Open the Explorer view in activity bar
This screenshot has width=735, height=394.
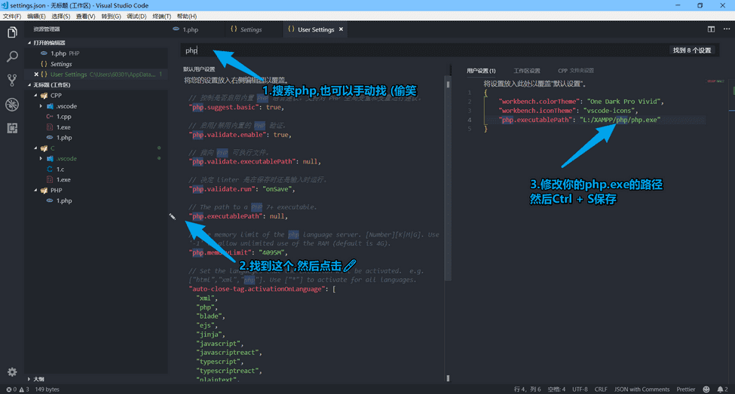point(12,32)
